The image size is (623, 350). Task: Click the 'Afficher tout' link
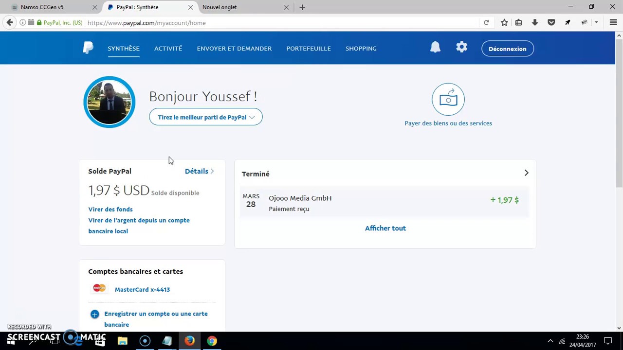385,228
